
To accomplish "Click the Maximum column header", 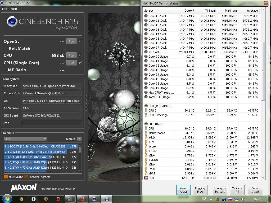I will 228,11.
